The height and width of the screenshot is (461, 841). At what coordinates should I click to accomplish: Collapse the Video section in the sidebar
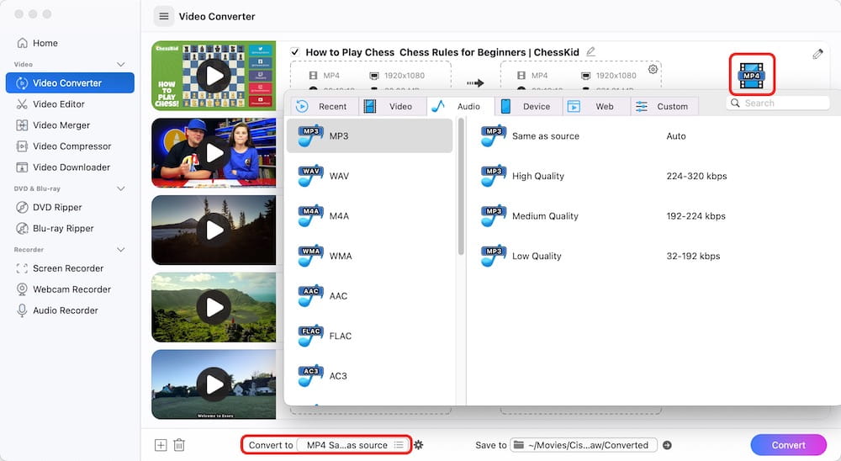pos(120,65)
